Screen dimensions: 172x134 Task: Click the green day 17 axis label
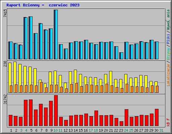(91, 130)
